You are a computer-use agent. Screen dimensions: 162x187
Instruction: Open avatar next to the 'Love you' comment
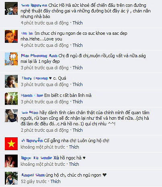pyautogui.click(x=11, y=36)
